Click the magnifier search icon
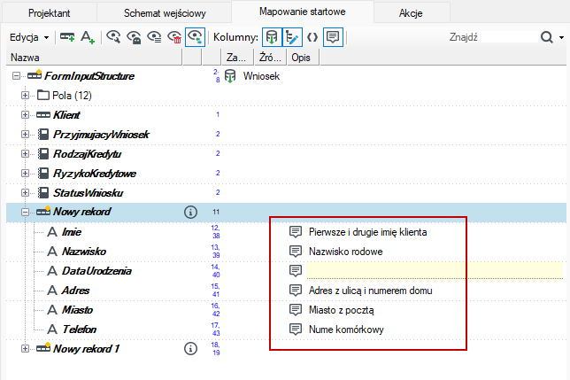 coord(547,37)
